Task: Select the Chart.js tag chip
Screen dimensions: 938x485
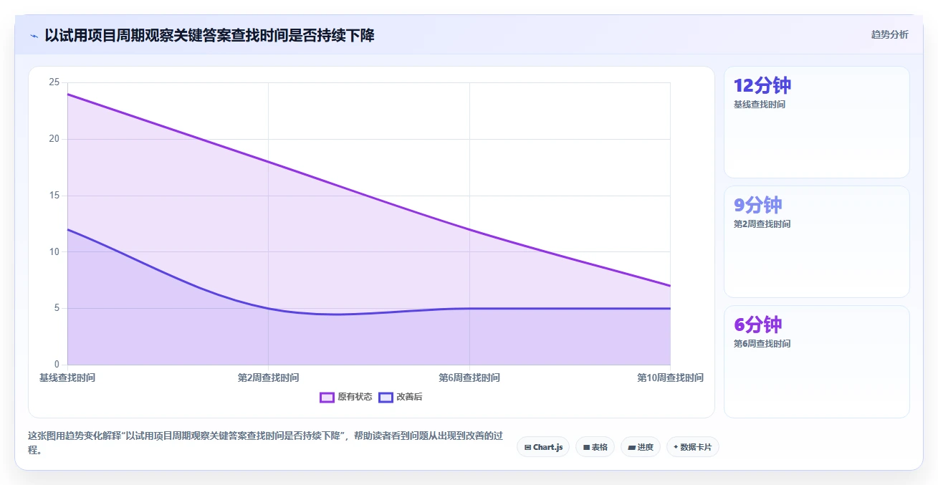Action: coord(543,447)
